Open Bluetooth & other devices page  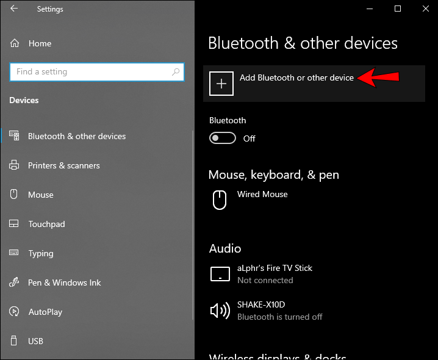point(77,136)
